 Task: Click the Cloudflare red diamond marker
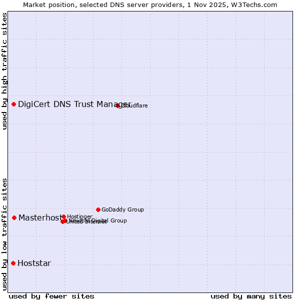coord(118,105)
